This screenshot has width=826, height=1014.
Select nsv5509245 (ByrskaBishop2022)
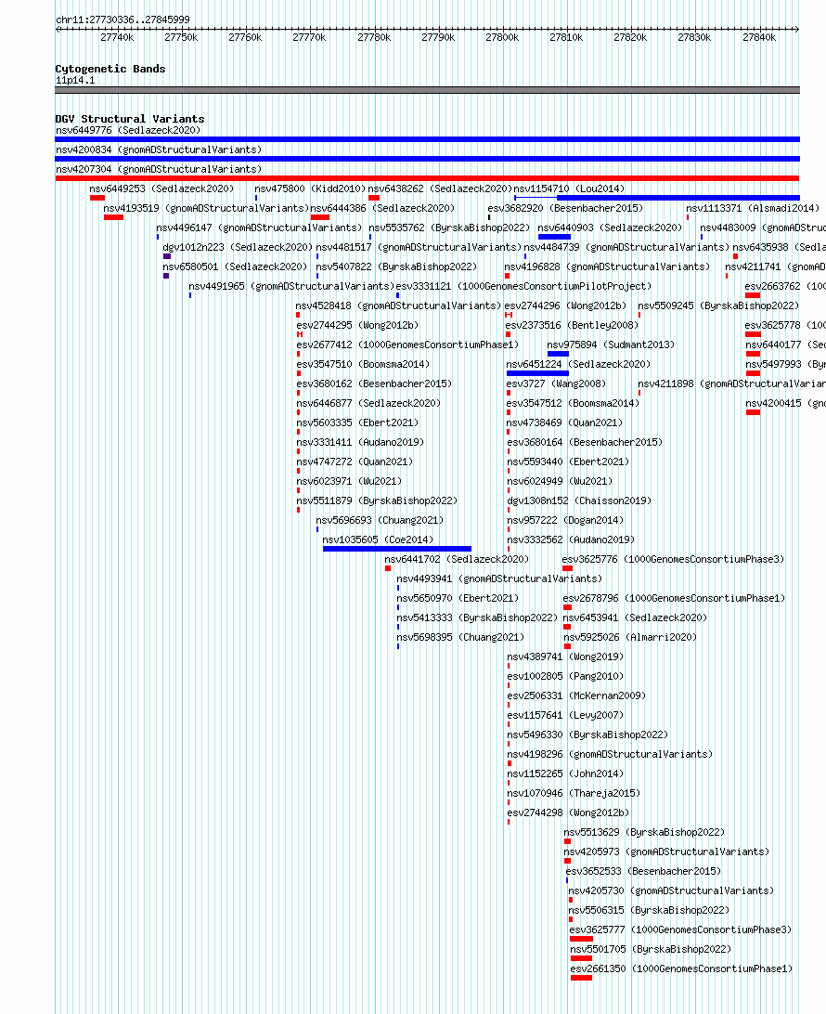(x=718, y=305)
